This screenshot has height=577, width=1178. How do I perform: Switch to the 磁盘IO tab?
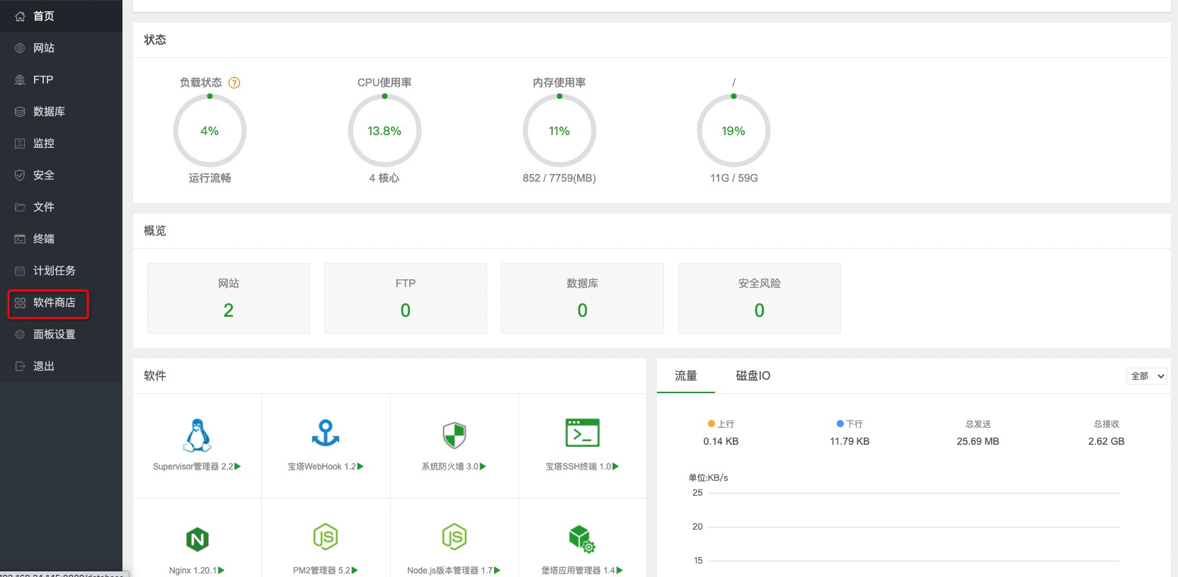753,376
